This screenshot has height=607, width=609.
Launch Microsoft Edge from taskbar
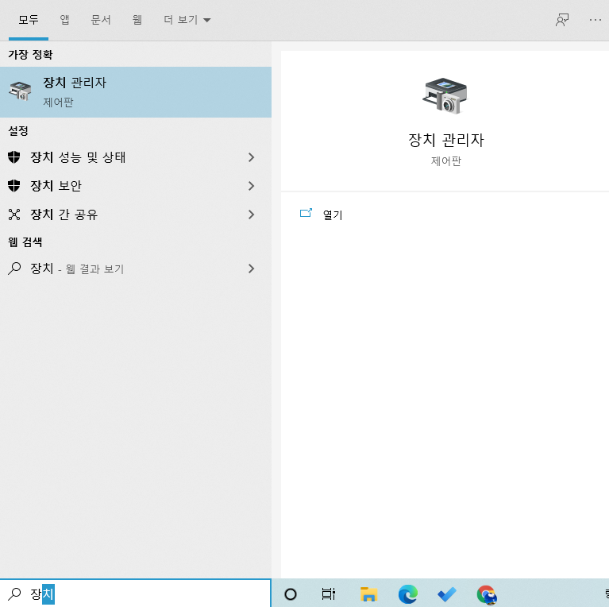(408, 594)
